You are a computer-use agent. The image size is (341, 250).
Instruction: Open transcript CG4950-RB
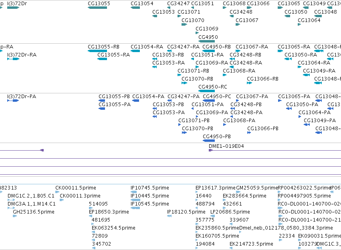tap(208, 51)
